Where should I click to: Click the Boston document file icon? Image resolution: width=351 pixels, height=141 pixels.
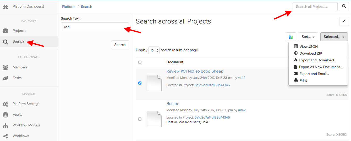coord(154,119)
